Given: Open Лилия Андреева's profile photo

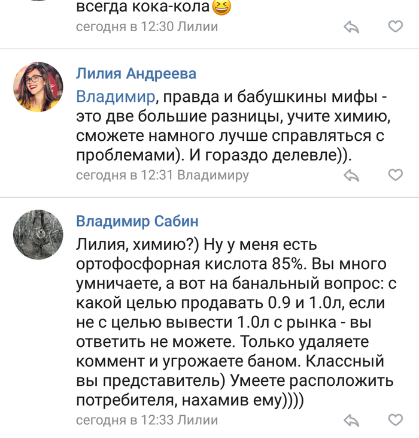Looking at the screenshot, I should 38,87.
